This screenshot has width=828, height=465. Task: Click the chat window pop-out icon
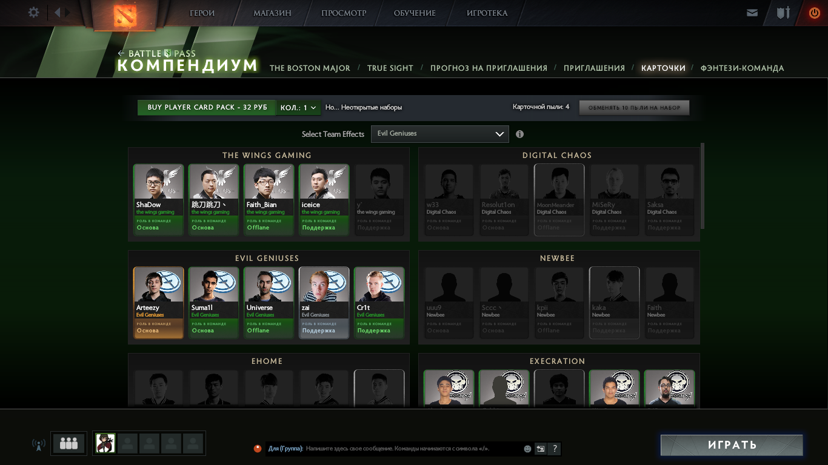click(x=541, y=449)
